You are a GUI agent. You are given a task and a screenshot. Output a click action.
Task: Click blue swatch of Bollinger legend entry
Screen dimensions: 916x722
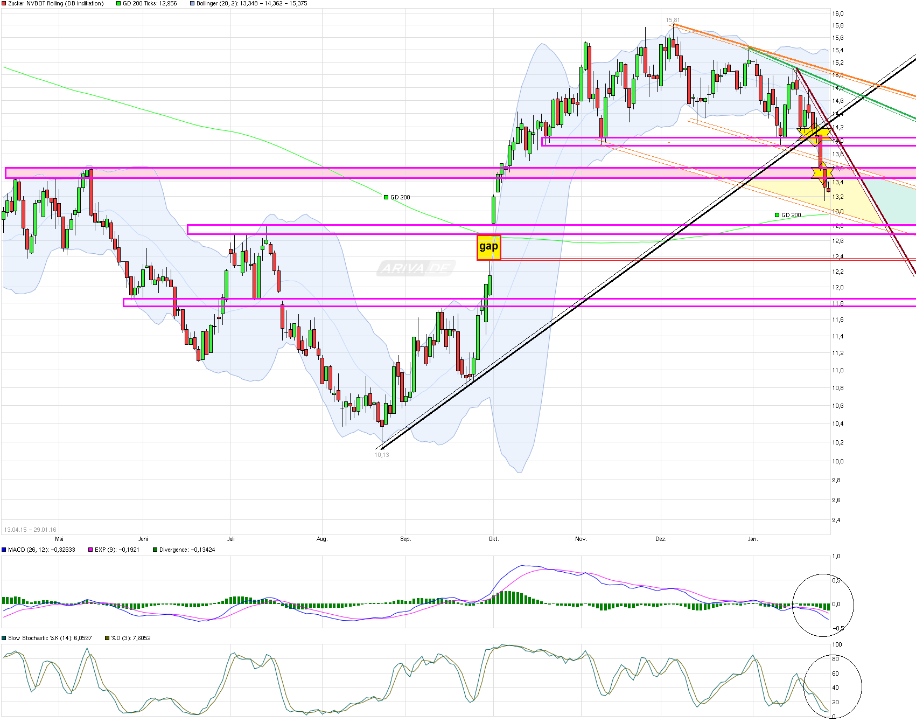pyautogui.click(x=192, y=4)
